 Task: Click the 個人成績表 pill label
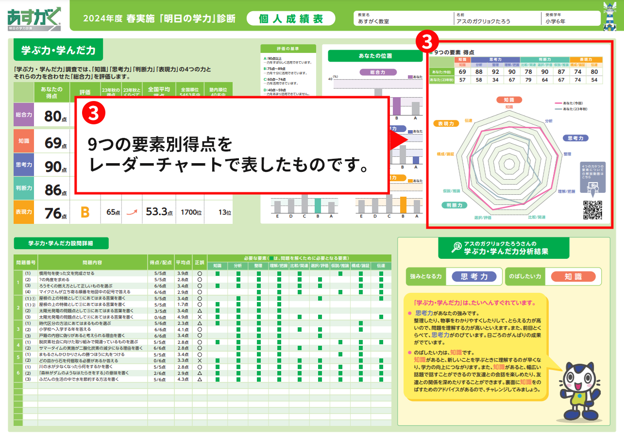tap(291, 18)
